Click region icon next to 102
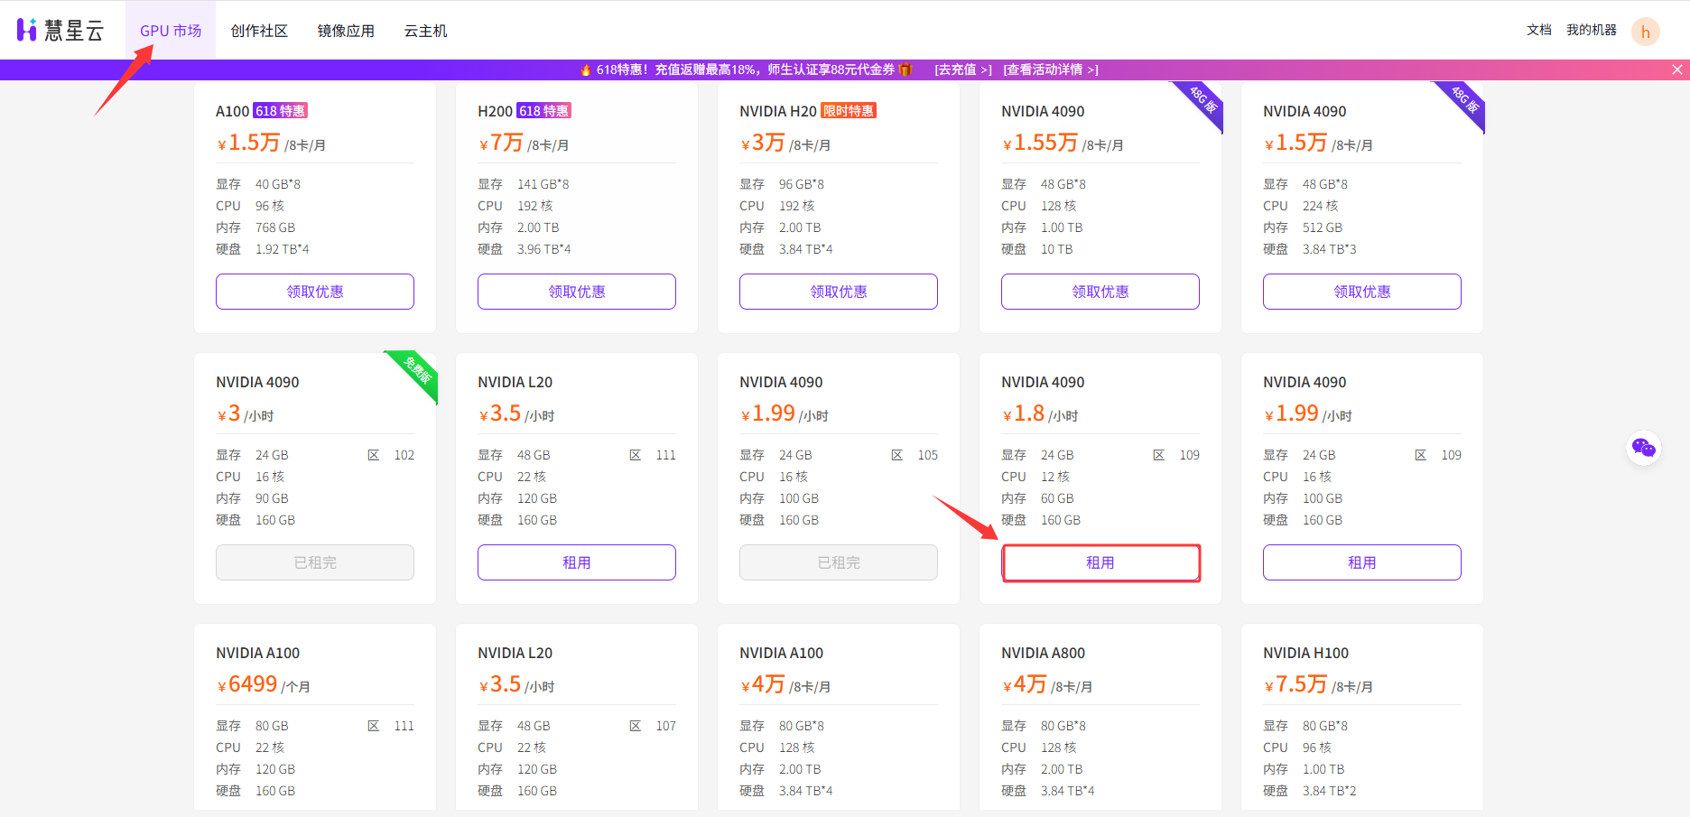The width and height of the screenshot is (1690, 817). coord(373,455)
